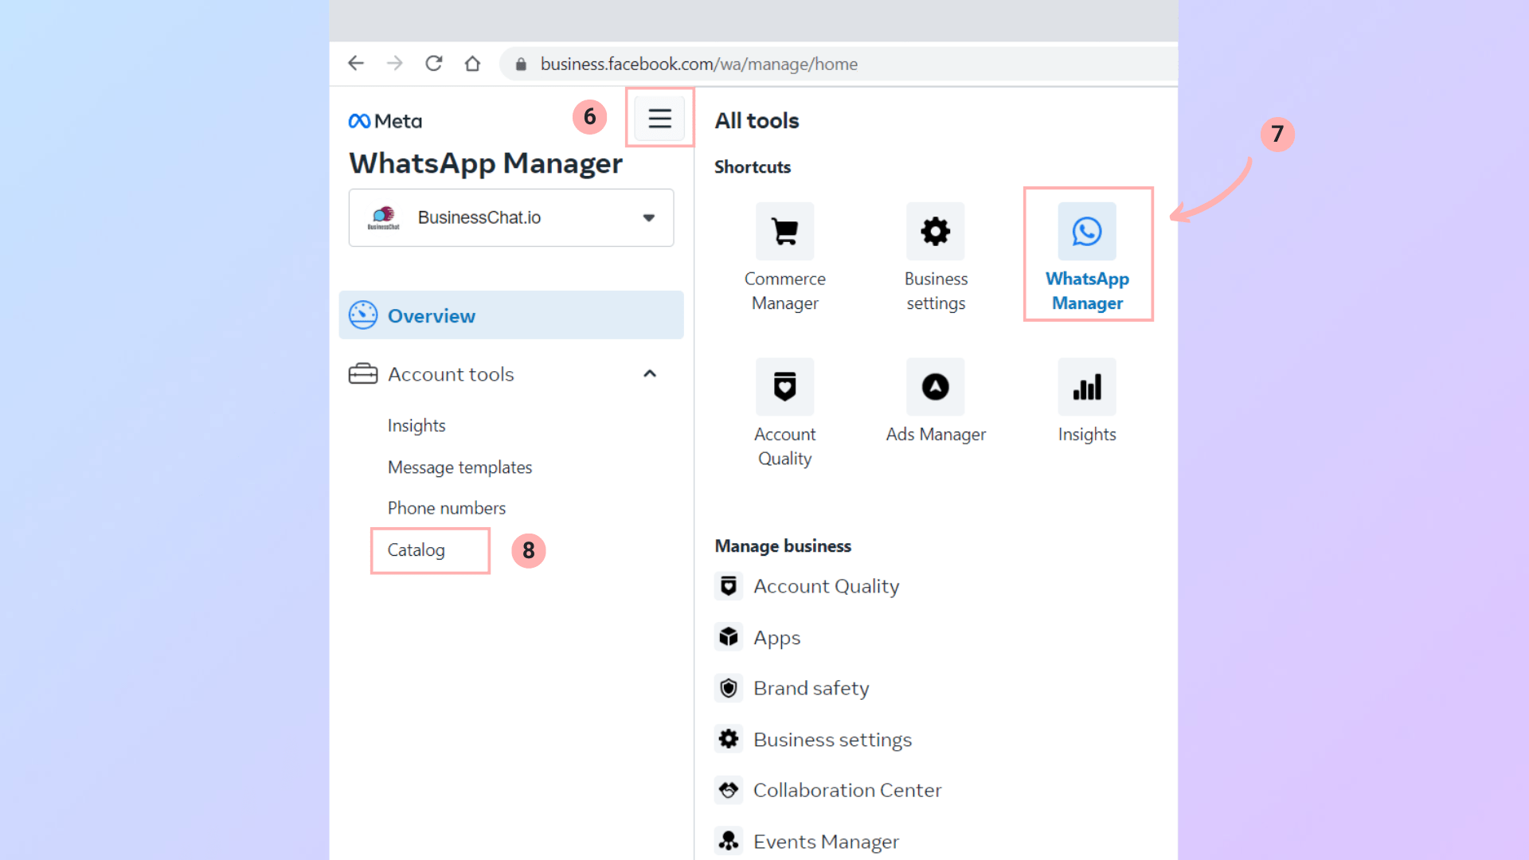This screenshot has height=860, width=1529.
Task: Click the Meta logo
Action: (x=385, y=121)
